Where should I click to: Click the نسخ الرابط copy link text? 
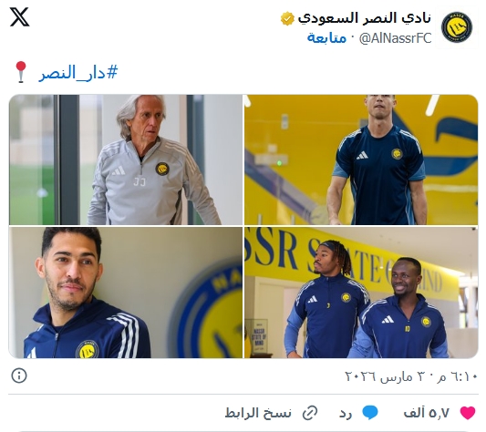coord(258,413)
